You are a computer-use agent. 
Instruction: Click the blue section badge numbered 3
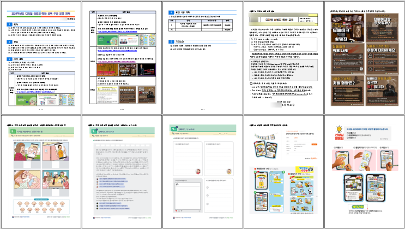[9, 59]
